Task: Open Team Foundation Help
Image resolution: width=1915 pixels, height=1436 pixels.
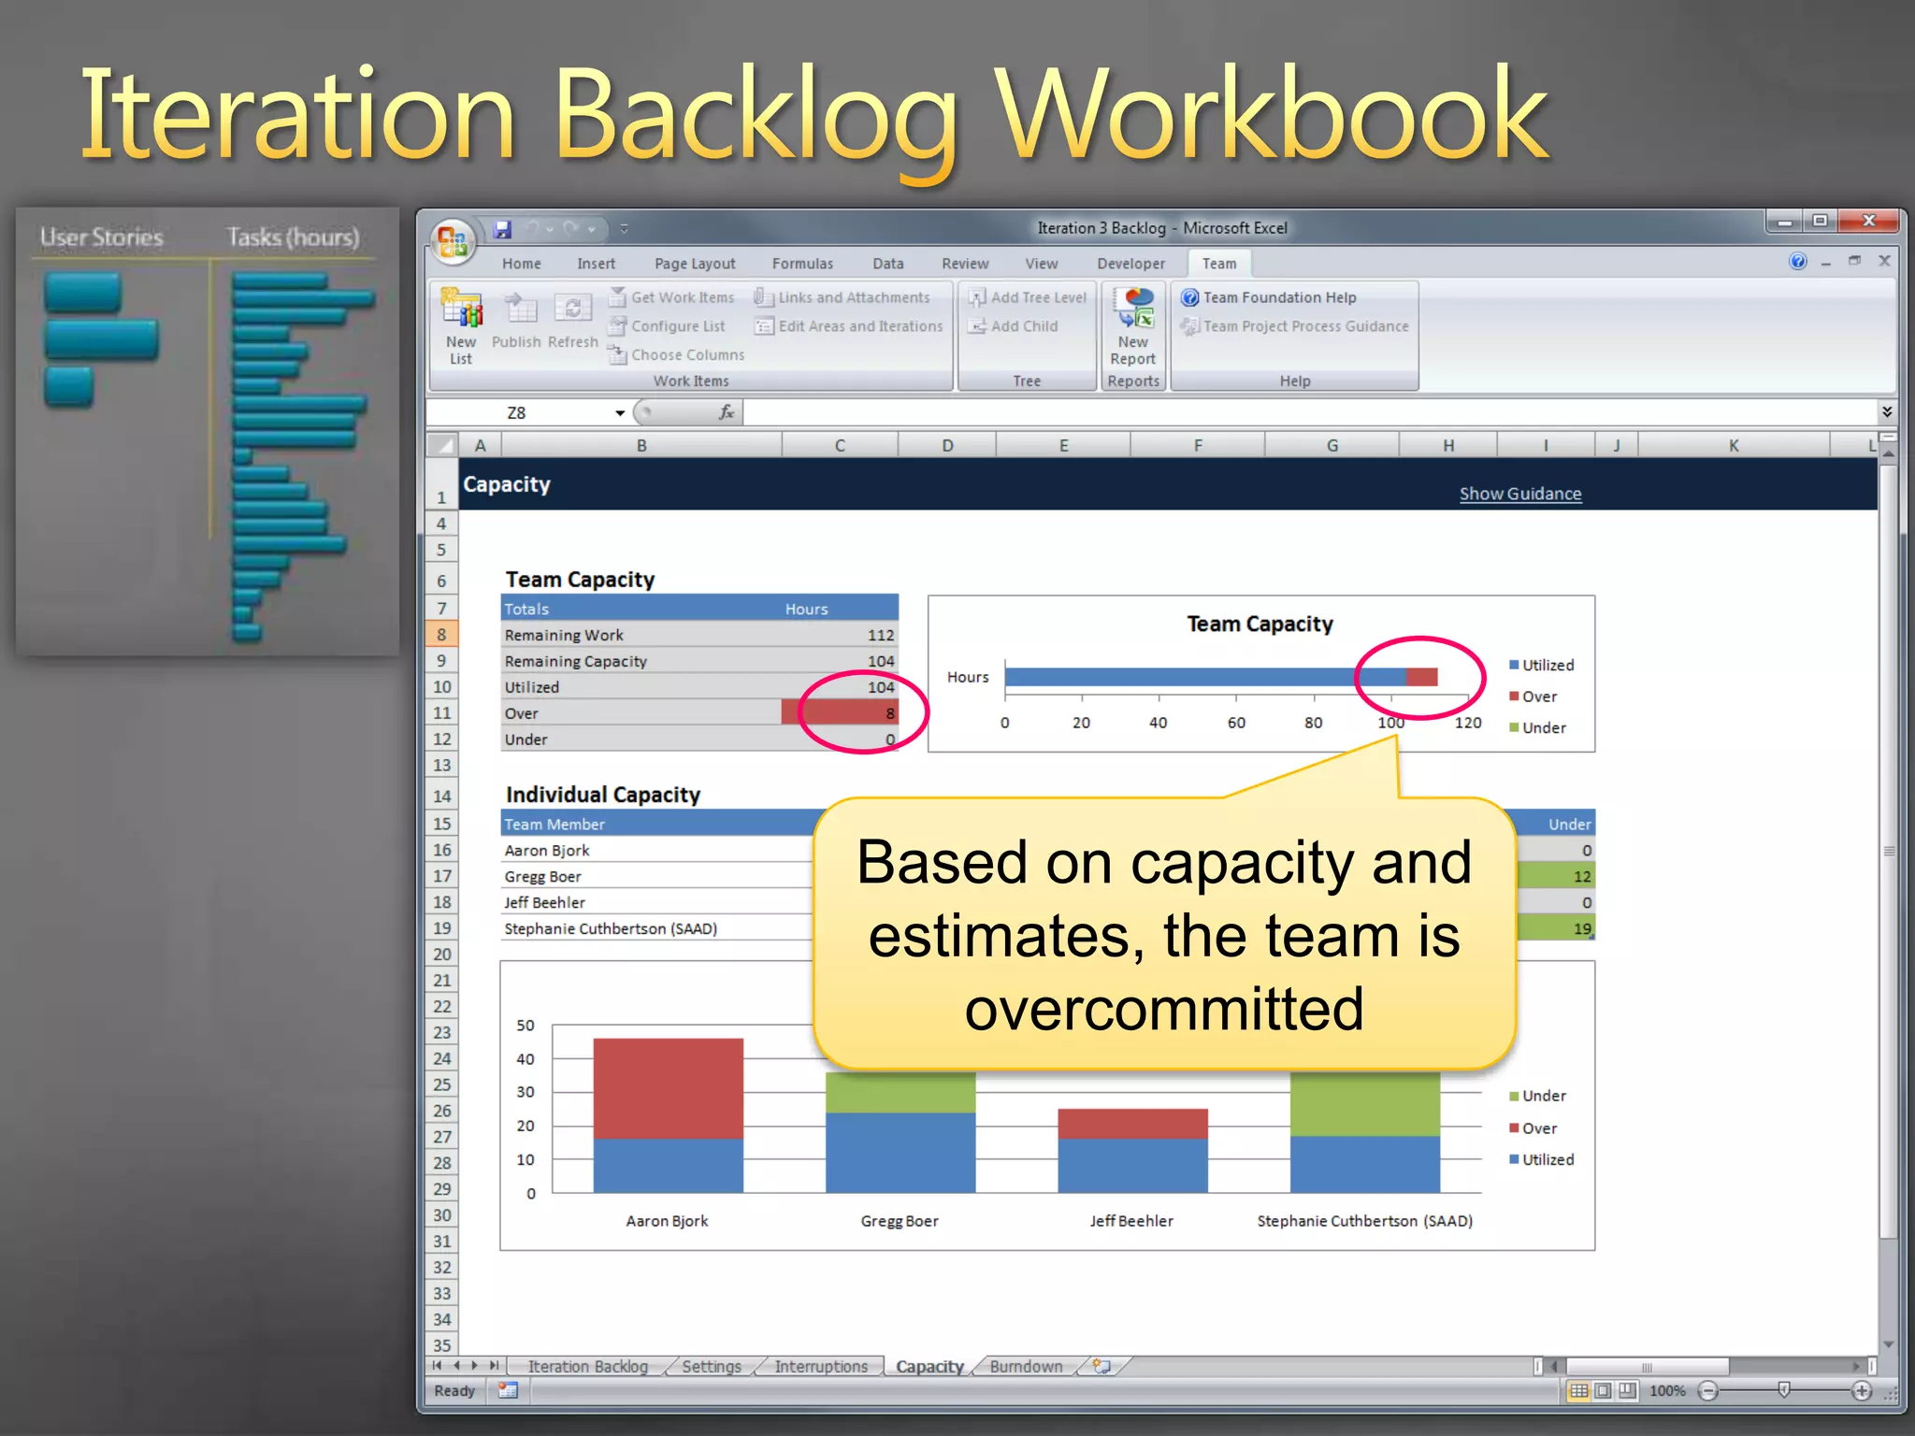Action: (x=1269, y=297)
